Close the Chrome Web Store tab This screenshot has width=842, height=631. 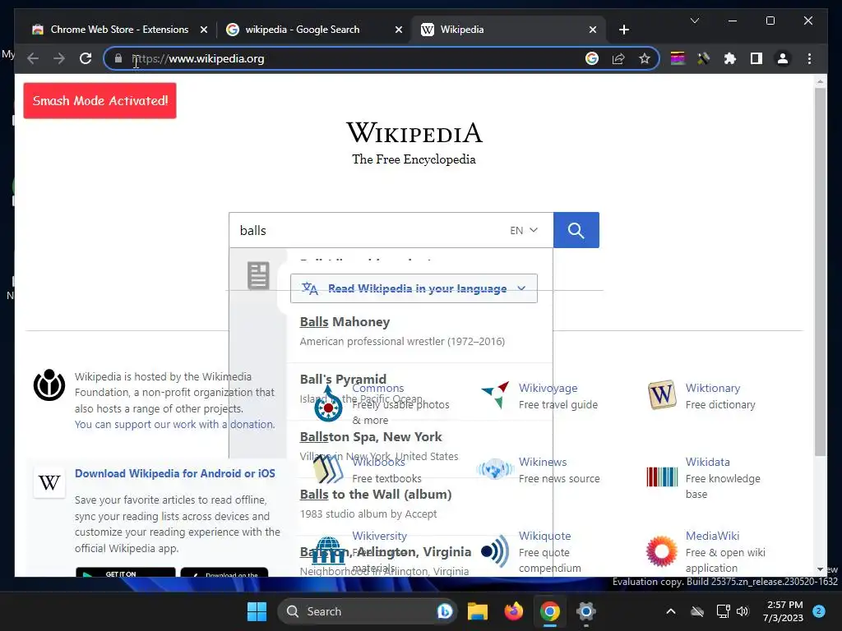204,30
